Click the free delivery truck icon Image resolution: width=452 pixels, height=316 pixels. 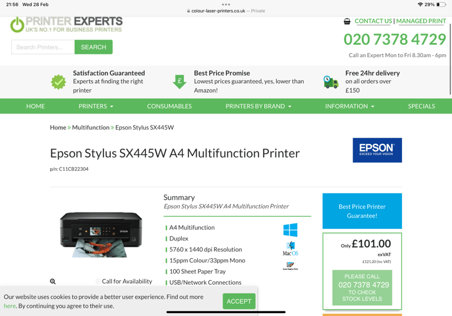point(331,82)
